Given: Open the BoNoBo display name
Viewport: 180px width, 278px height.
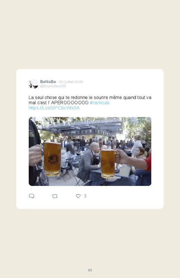Looking at the screenshot, I should click(48, 82).
